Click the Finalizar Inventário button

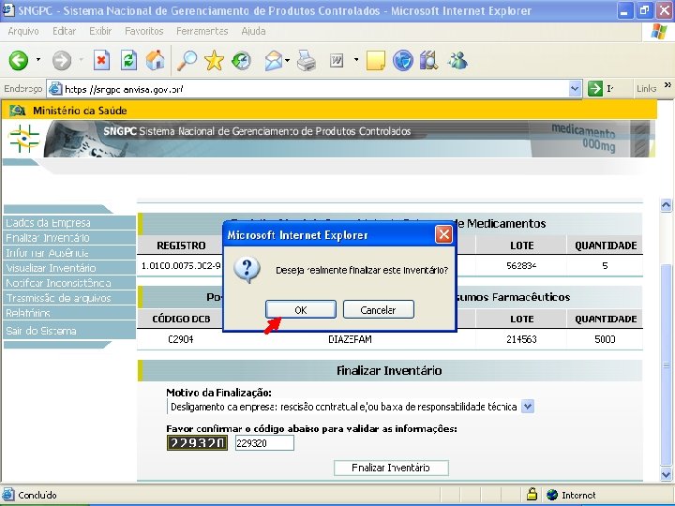[x=391, y=468]
